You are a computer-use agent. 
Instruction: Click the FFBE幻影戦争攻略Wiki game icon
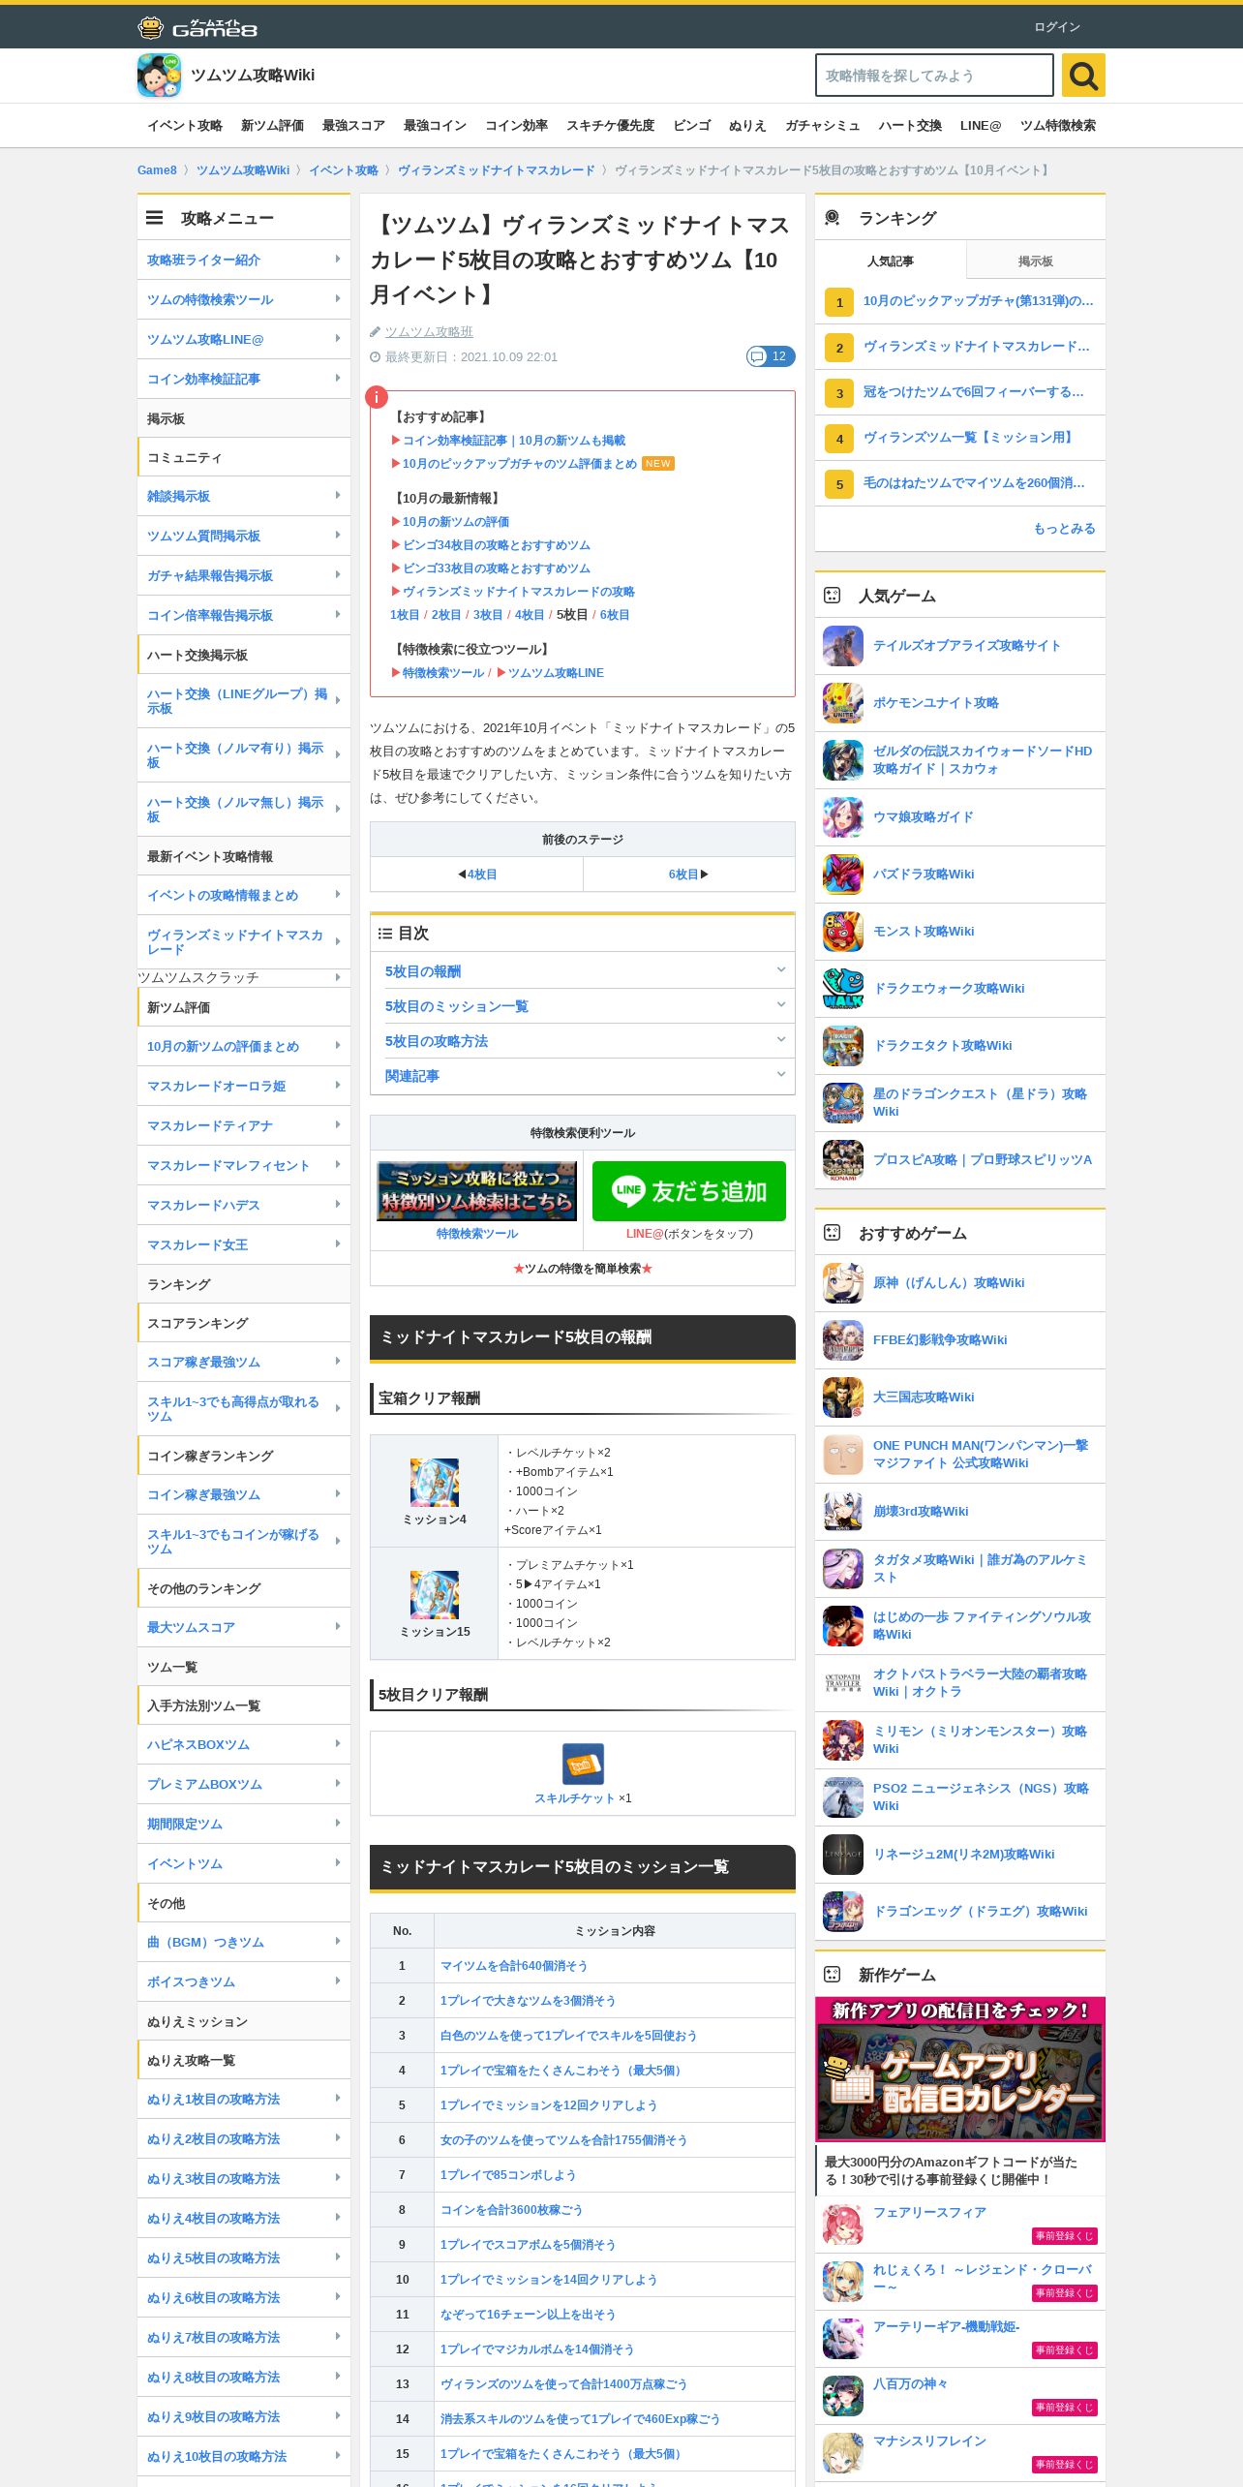tap(843, 1340)
